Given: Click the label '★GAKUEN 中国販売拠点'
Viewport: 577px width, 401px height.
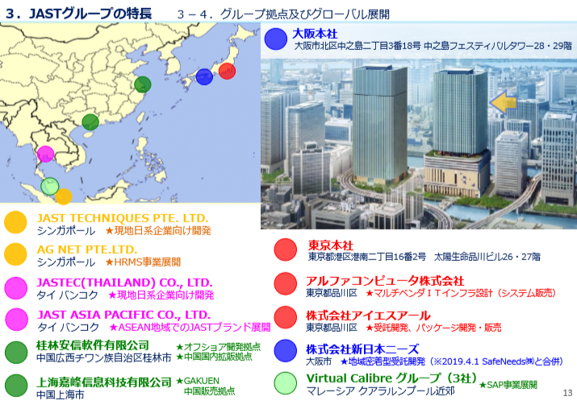Looking at the screenshot, I should [x=205, y=386].
